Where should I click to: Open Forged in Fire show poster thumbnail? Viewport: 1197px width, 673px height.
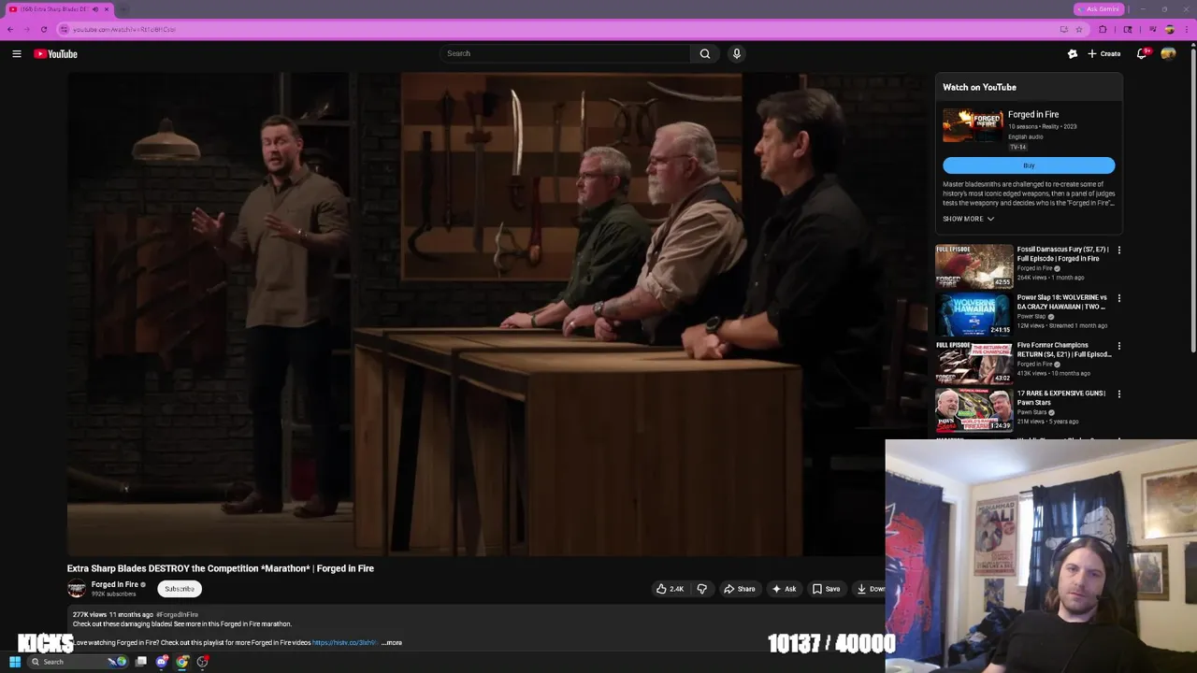973,126
